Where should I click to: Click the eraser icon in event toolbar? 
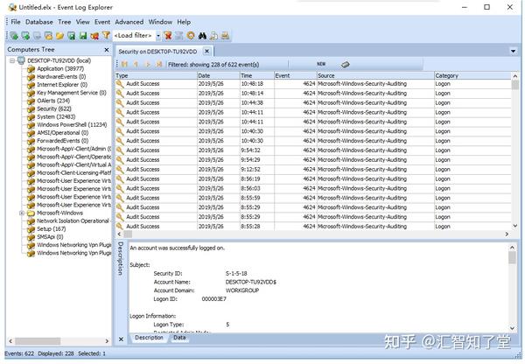click(x=346, y=64)
